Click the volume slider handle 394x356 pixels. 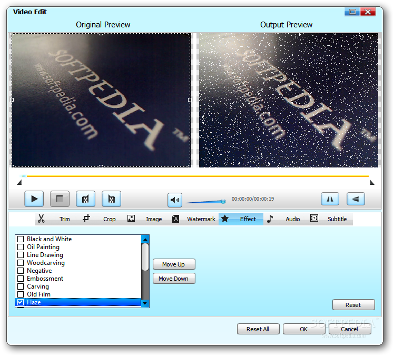point(223,201)
